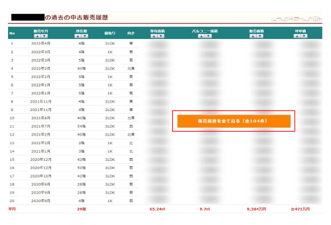Sort 販売年月 column ascending with up arrow
This screenshot has width=331, height=225.
37,36
